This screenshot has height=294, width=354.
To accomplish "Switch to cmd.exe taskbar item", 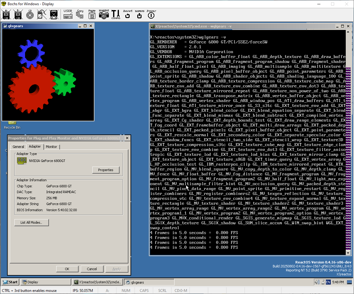I will (98, 282).
